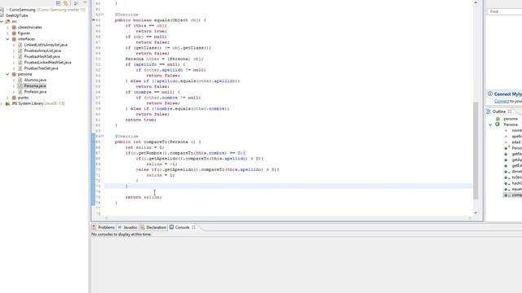
Task: Expand the JRE System Library node
Action: [2, 103]
